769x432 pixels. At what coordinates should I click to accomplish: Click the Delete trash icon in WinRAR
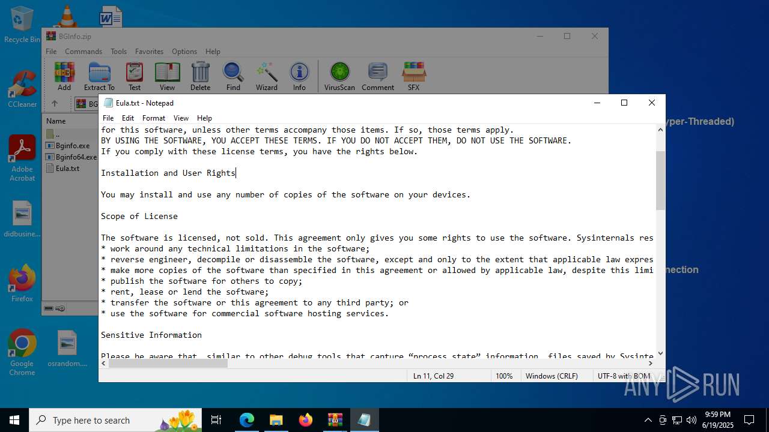click(x=200, y=76)
